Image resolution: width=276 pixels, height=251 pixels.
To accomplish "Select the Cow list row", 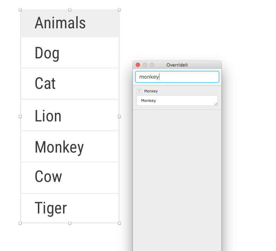I will (x=70, y=178).
